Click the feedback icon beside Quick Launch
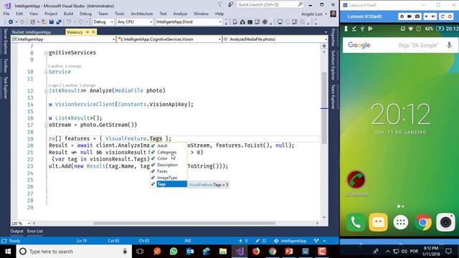This screenshot has height=258, width=459. point(231,5)
